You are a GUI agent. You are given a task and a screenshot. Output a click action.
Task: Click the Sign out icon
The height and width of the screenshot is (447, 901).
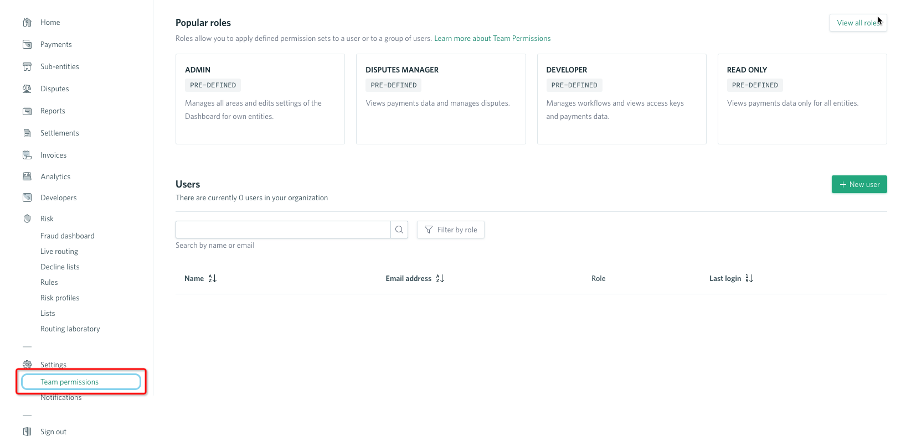pyautogui.click(x=27, y=432)
